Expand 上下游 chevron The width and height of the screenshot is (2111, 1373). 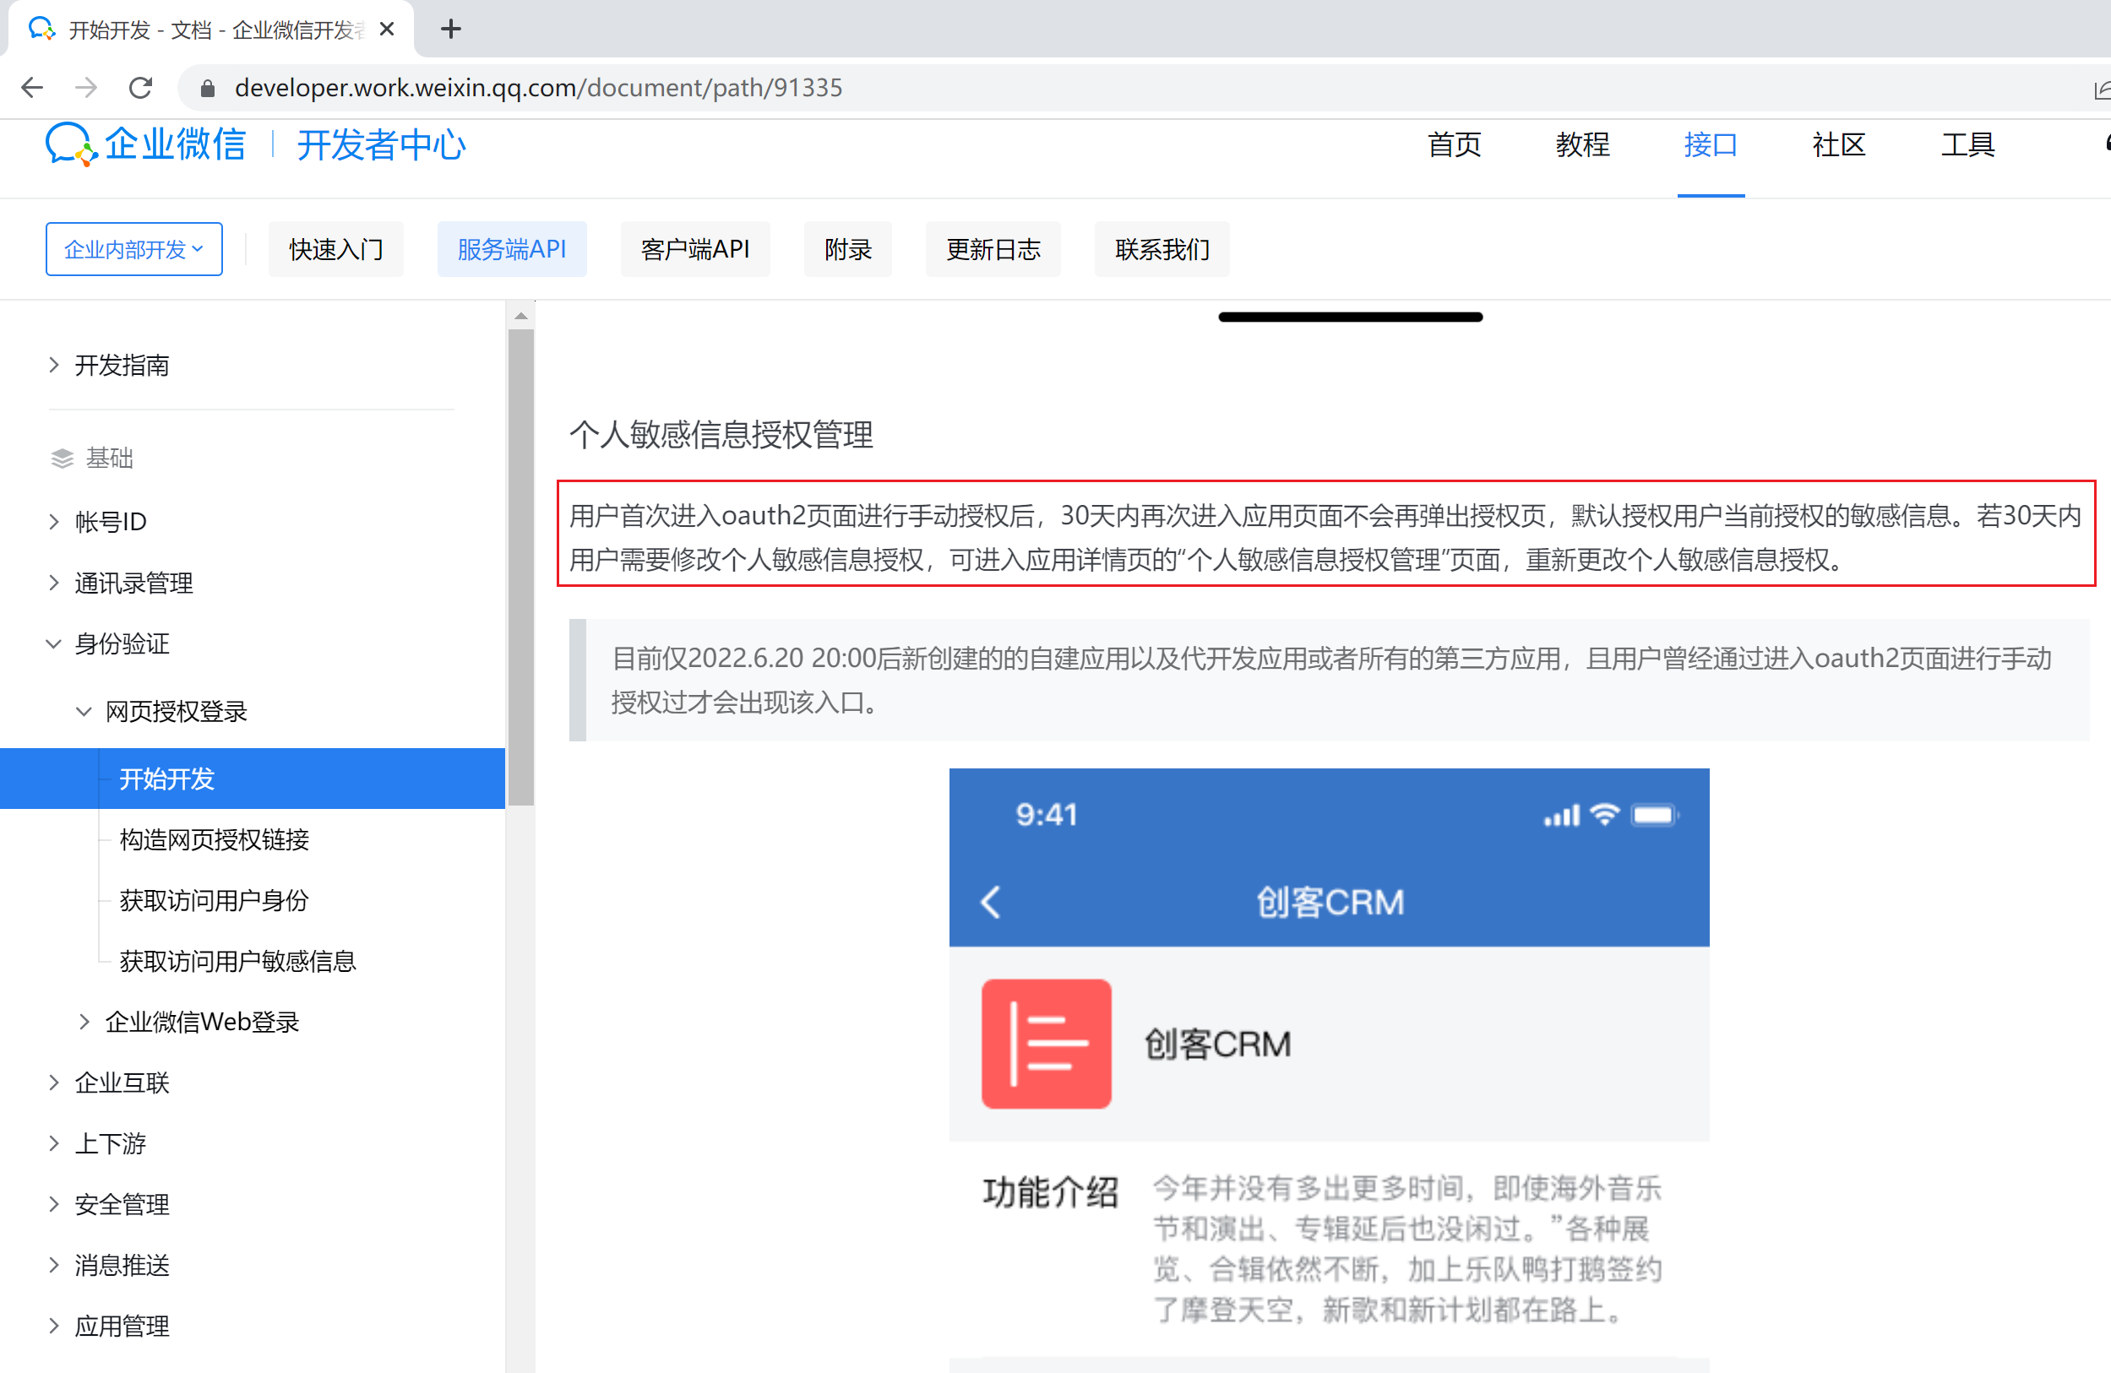(54, 1143)
